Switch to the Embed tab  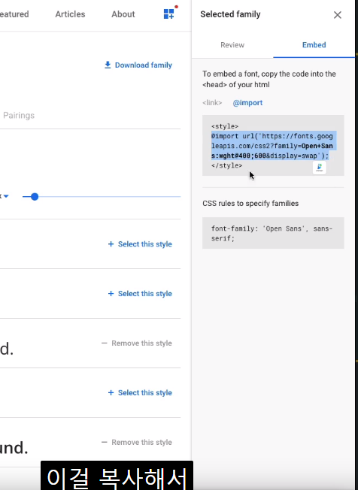click(x=314, y=44)
